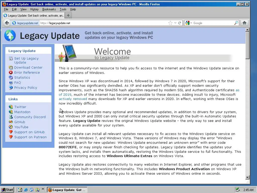
Task: Bookmark this page with the star icon
Action: (170, 23)
